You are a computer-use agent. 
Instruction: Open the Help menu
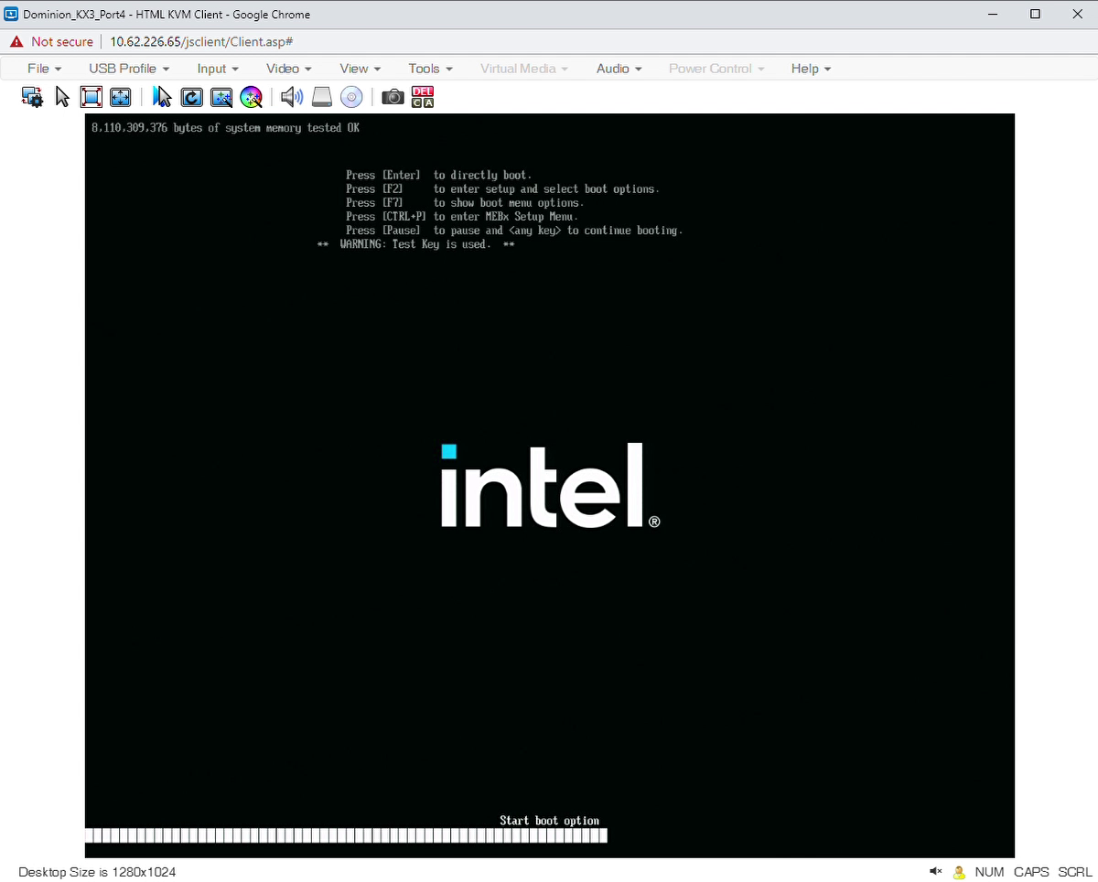pos(812,69)
